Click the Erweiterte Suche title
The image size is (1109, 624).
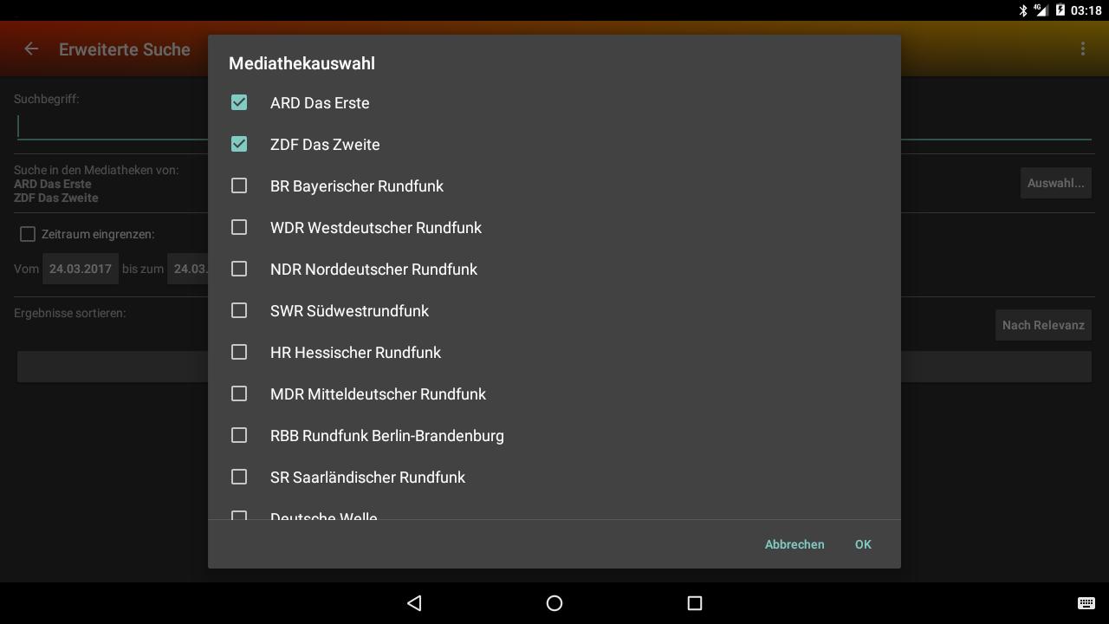click(x=125, y=49)
